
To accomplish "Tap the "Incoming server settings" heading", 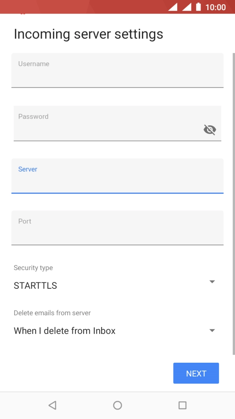I will (88, 34).
